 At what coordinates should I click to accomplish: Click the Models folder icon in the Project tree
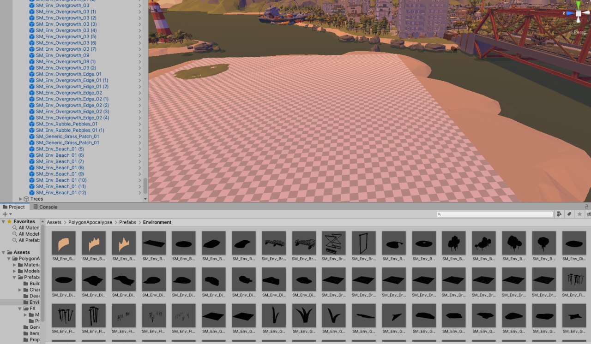coord(20,271)
